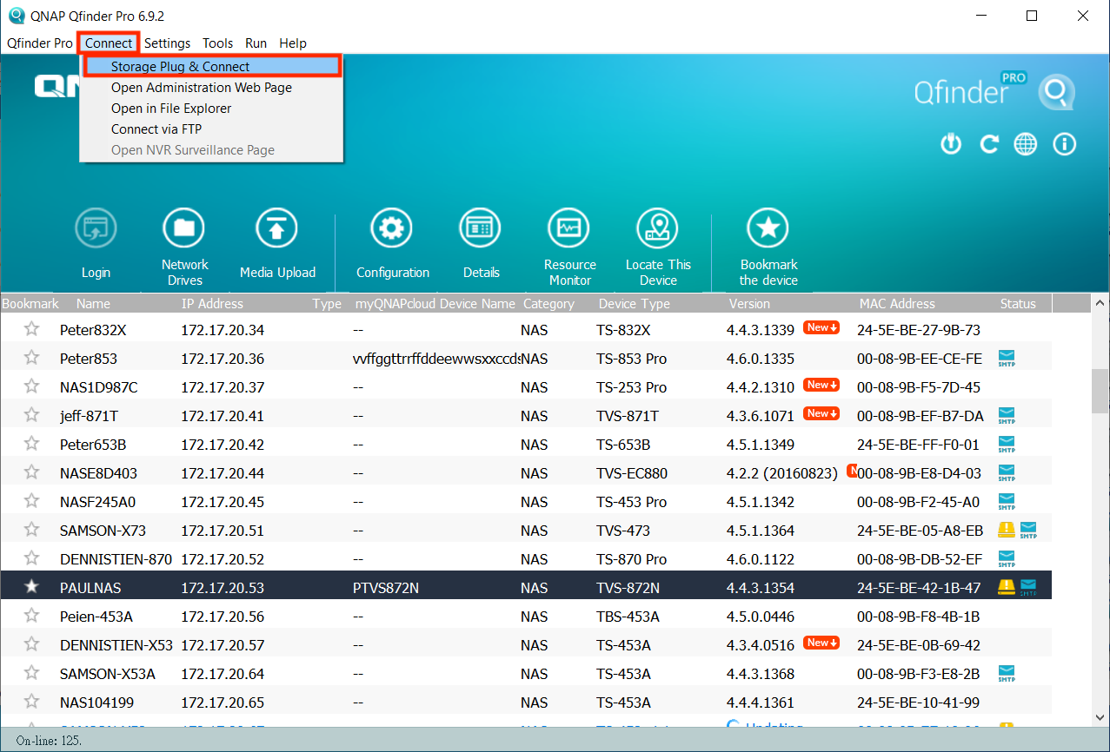Screen dimensions: 1110x752
Task: Click SMTP icon in jeff-871T row
Action: [1007, 416]
